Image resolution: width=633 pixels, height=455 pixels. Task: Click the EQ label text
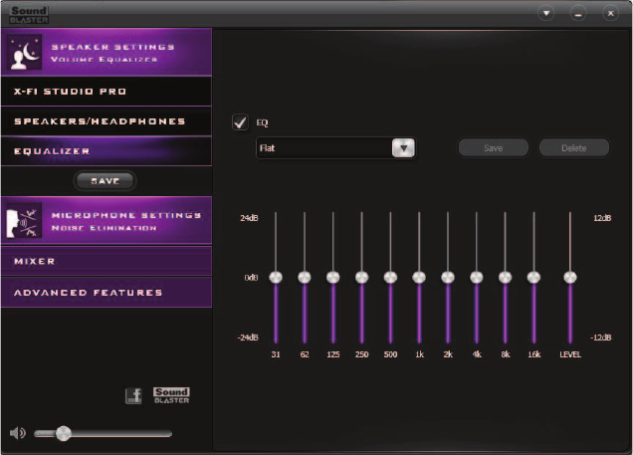coord(262,122)
